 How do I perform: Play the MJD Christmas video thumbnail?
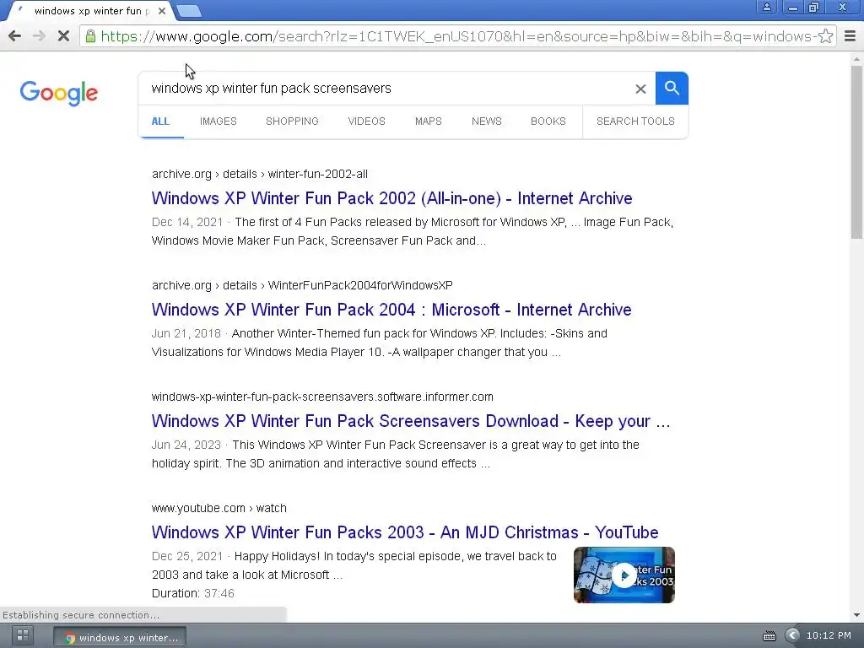624,575
